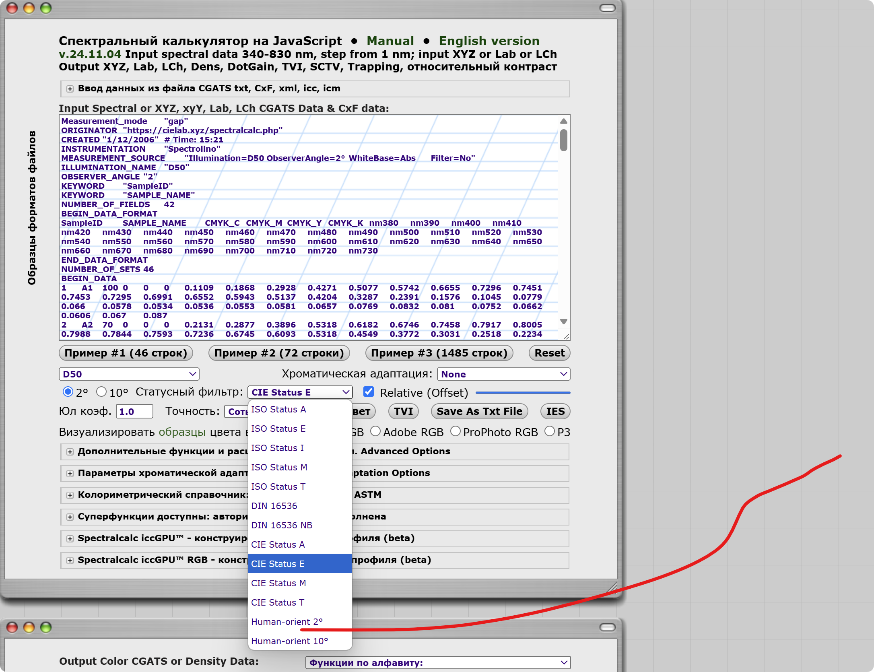Click Save As Txt File button
The height and width of the screenshot is (672, 874).
point(479,411)
